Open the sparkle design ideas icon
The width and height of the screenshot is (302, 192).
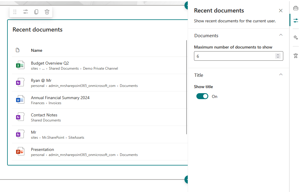296,37
